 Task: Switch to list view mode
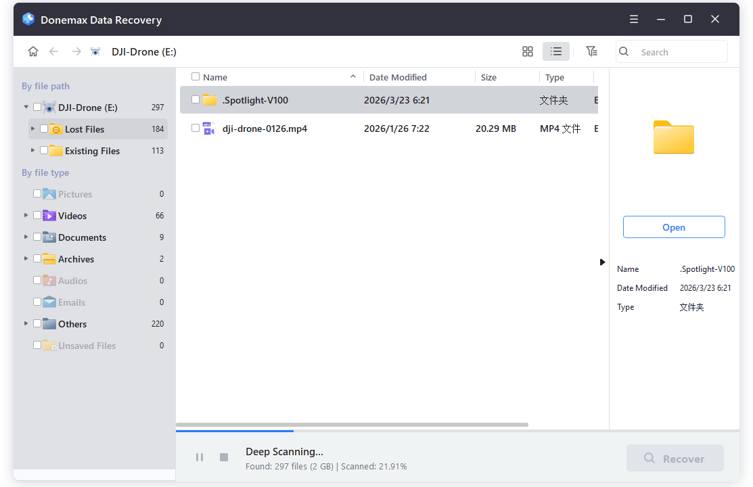click(x=556, y=52)
